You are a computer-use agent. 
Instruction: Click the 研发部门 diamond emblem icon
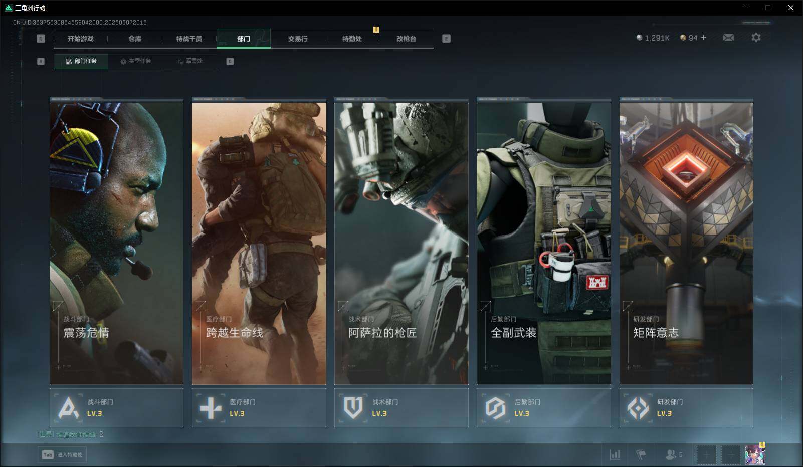(638, 408)
